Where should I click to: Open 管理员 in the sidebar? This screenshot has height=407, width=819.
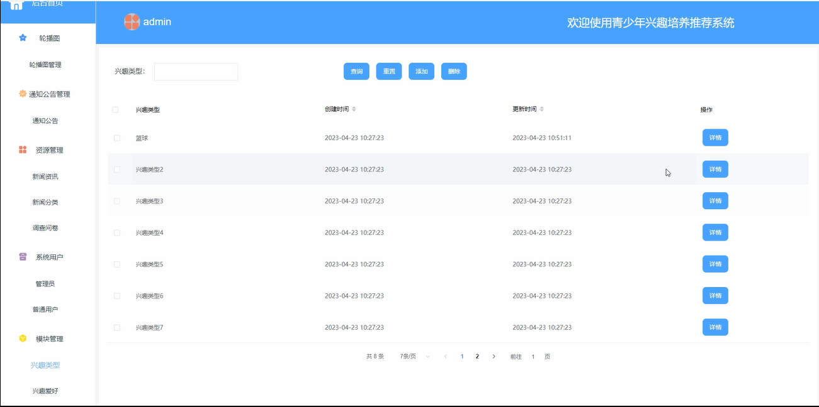[x=45, y=284]
